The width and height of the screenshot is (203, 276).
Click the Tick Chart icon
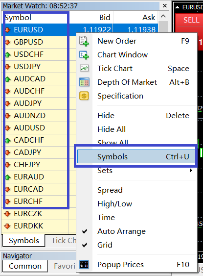point(84,68)
